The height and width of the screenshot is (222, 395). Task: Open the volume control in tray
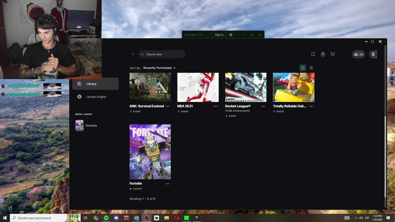pyautogui.click(x=361, y=218)
